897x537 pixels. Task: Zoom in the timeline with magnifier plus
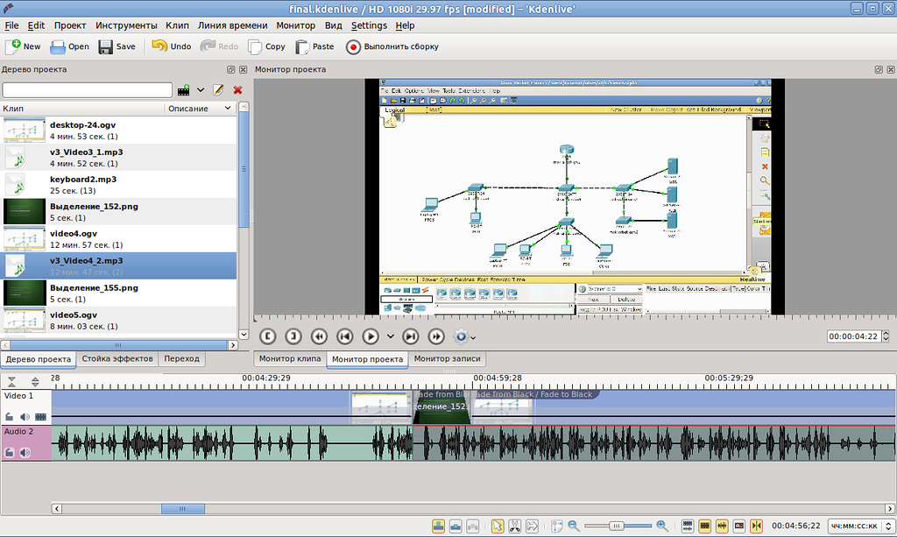coord(662,526)
